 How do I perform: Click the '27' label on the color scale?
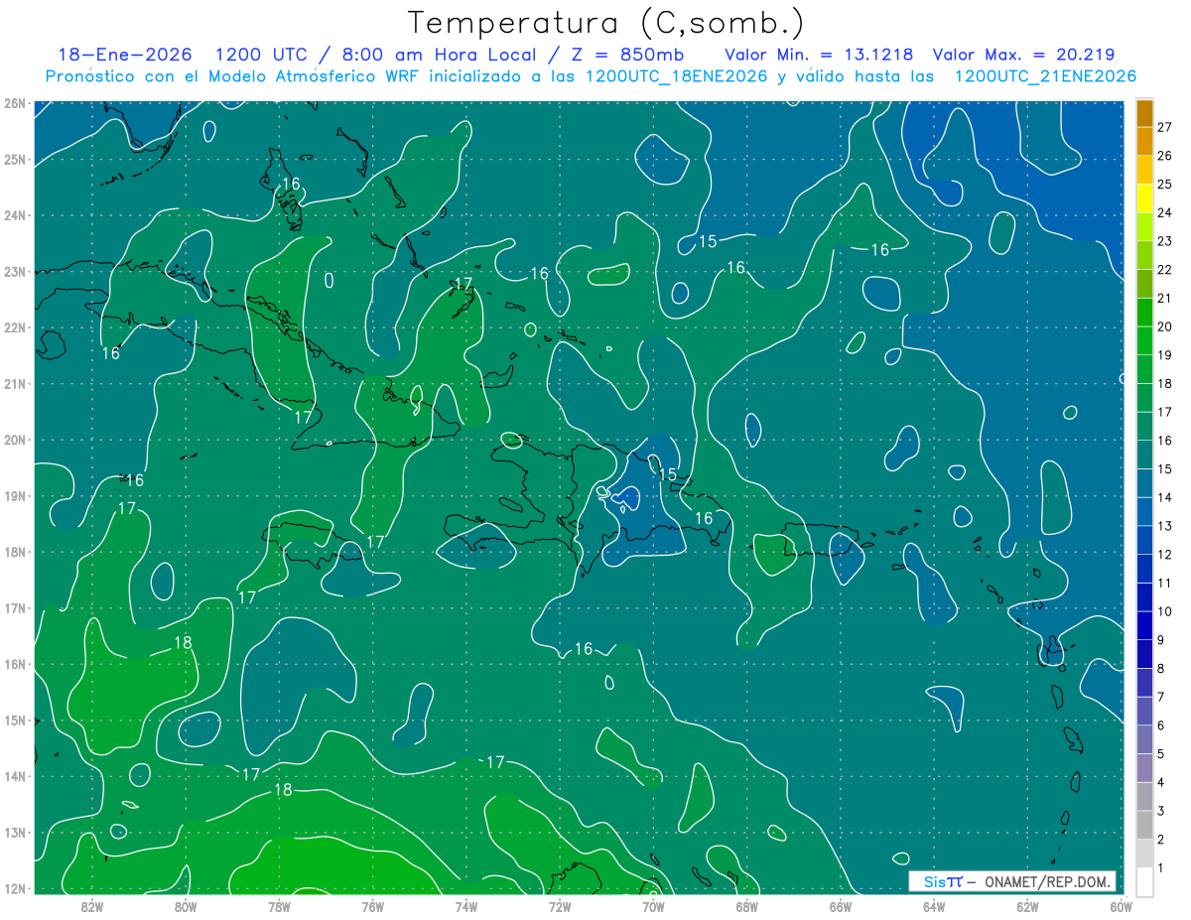pyautogui.click(x=1165, y=127)
